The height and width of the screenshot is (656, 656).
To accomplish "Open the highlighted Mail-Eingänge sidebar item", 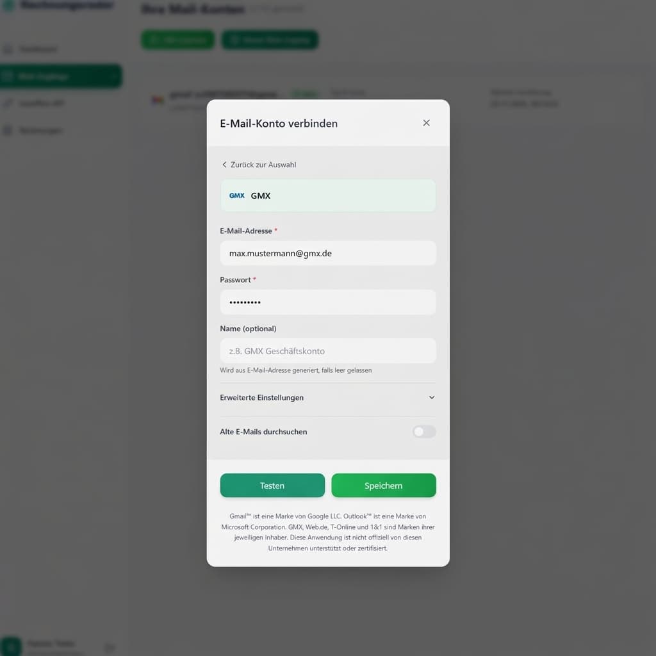I will [61, 76].
